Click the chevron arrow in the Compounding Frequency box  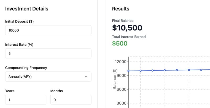86,77
